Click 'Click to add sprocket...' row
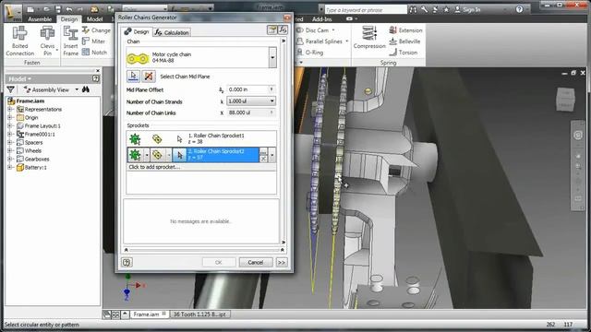The height and width of the screenshot is (332, 591). [x=201, y=167]
